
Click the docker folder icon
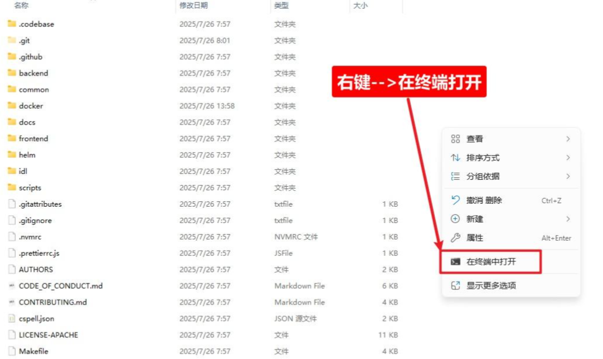point(12,105)
